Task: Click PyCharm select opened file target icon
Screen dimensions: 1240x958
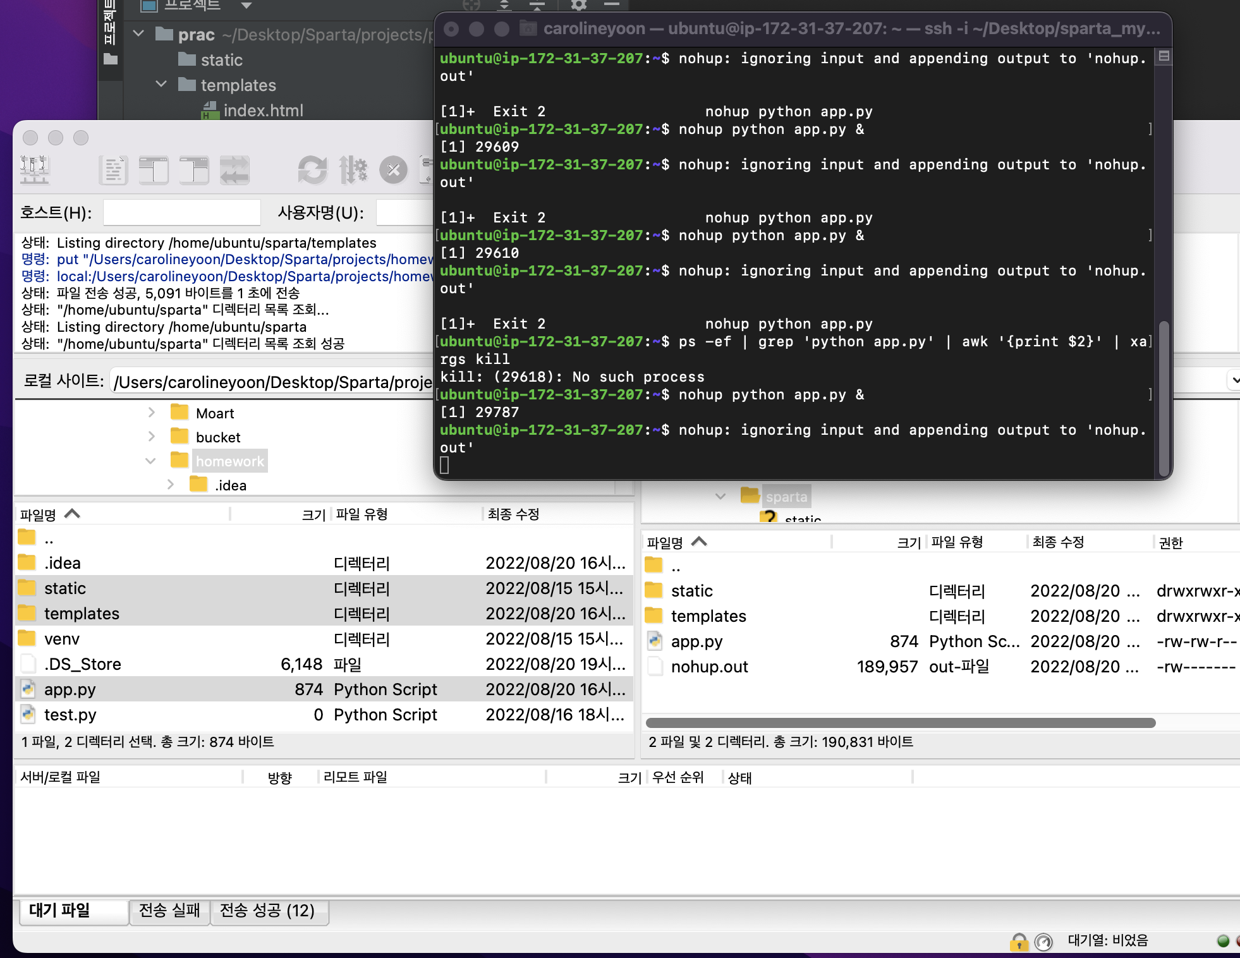Action: (471, 5)
